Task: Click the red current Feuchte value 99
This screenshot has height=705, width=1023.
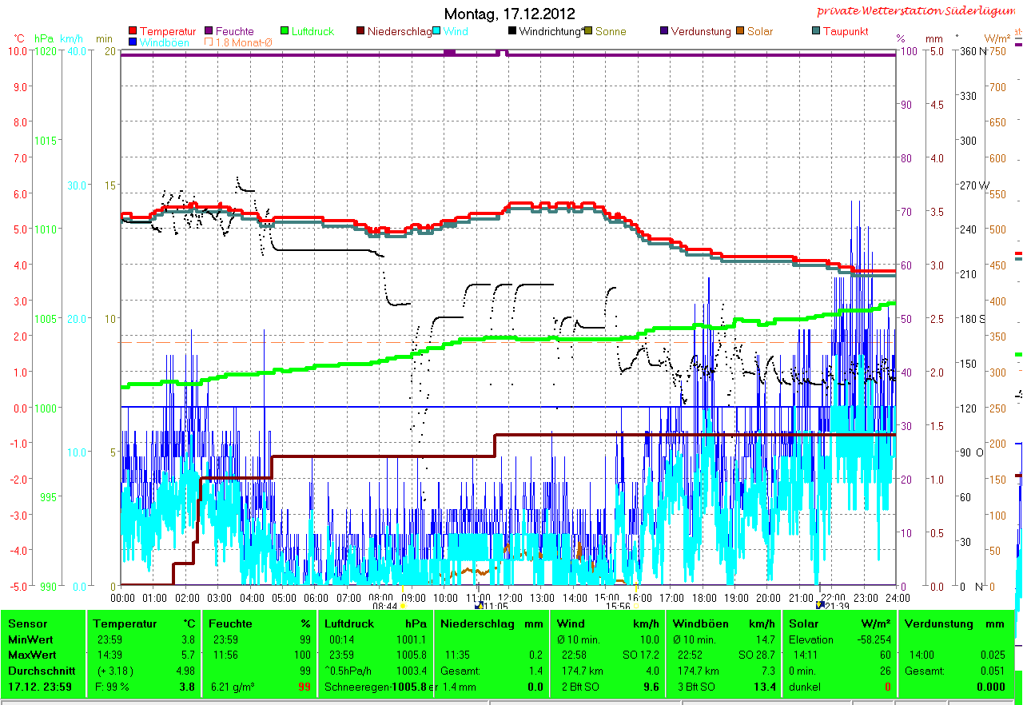Action: click(304, 687)
